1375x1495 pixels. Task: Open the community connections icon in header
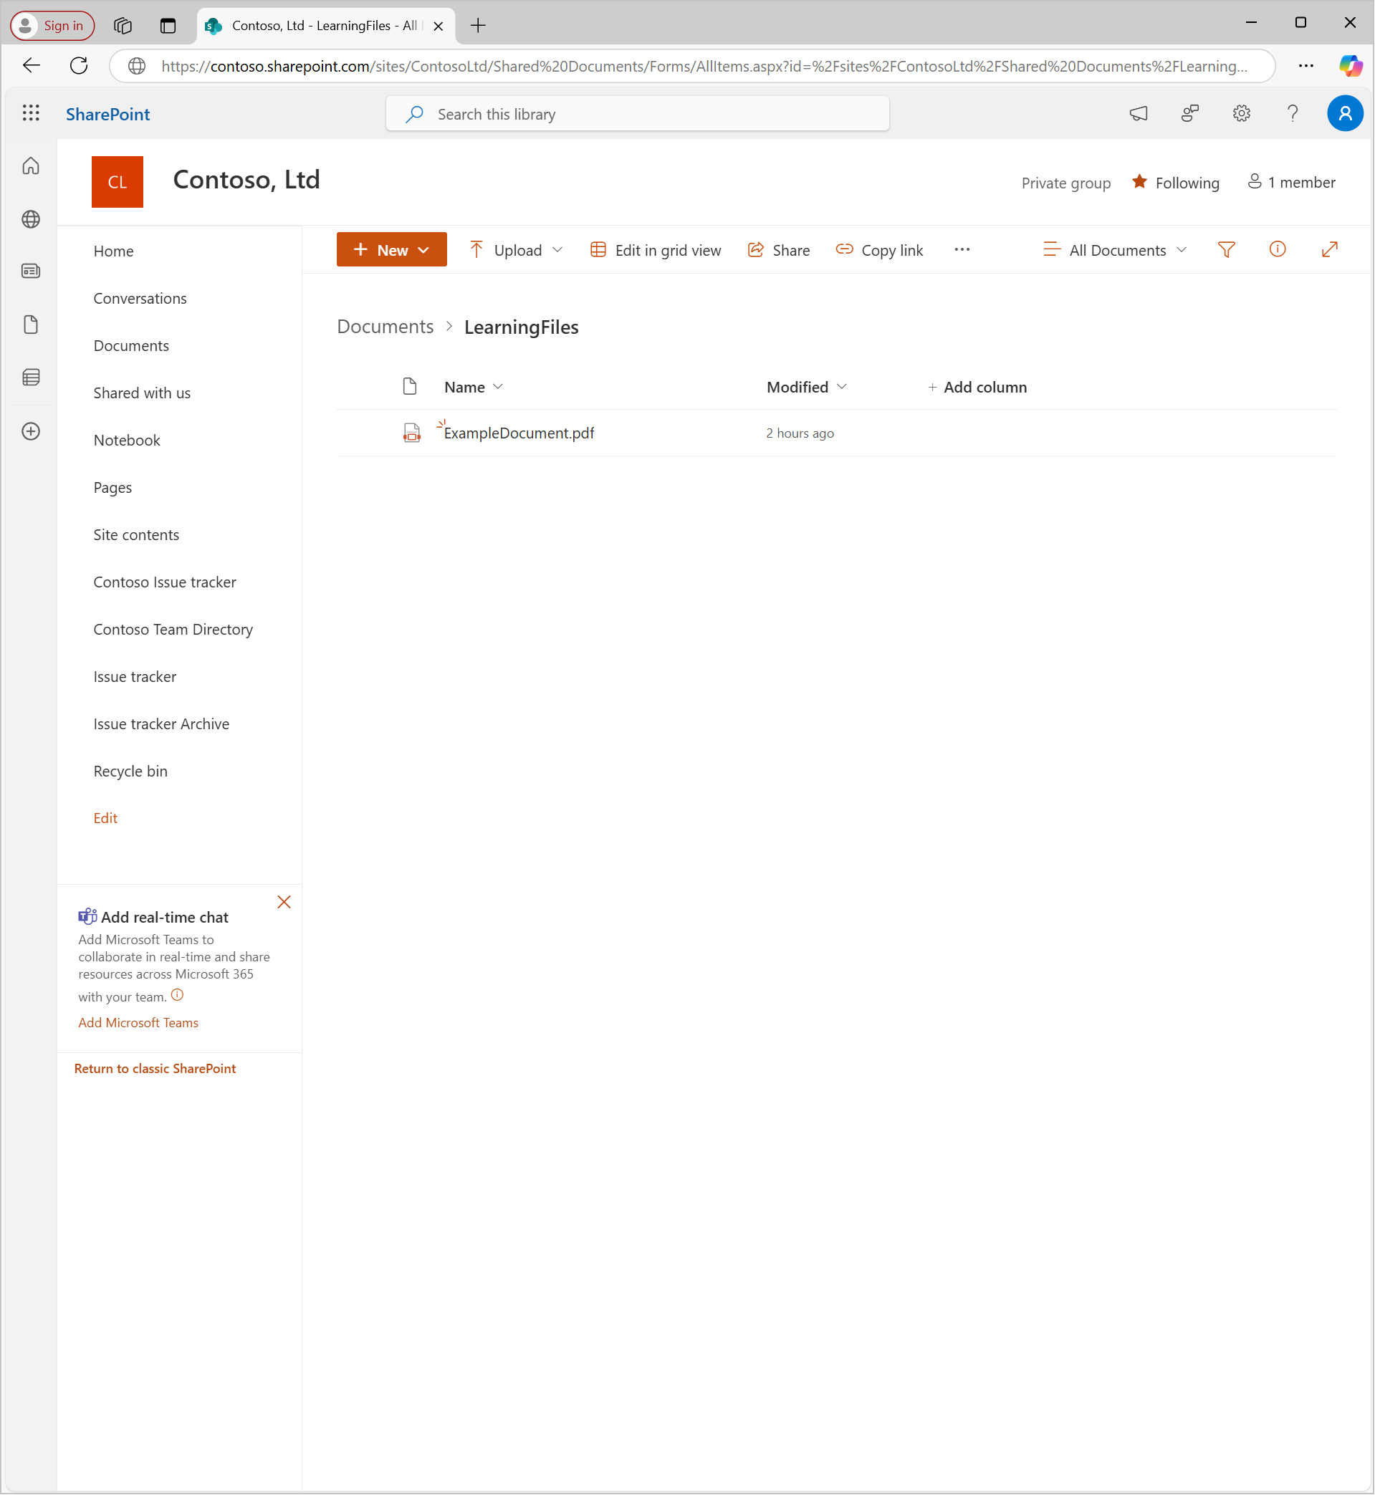coord(1189,113)
